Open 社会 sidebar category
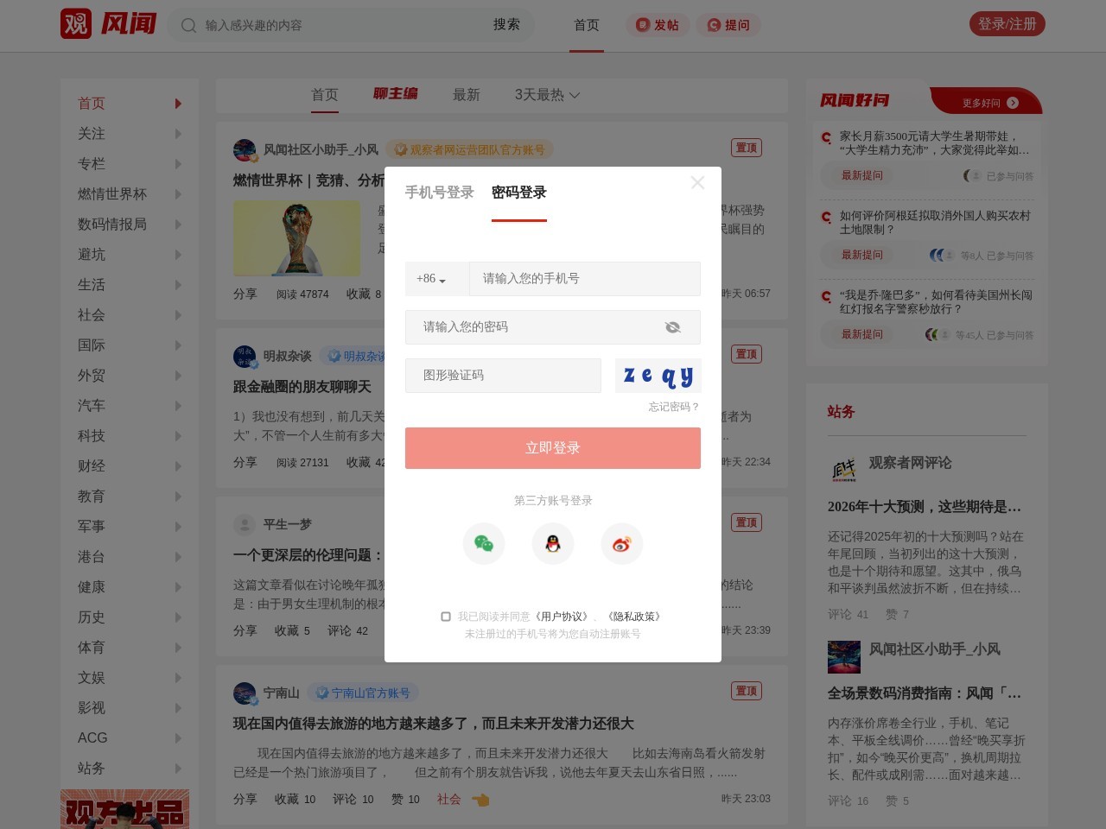 click(x=92, y=315)
